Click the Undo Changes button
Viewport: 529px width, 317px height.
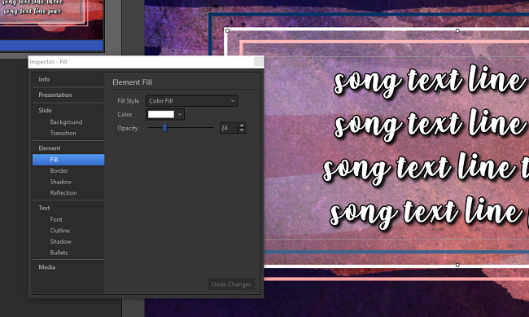(x=231, y=284)
